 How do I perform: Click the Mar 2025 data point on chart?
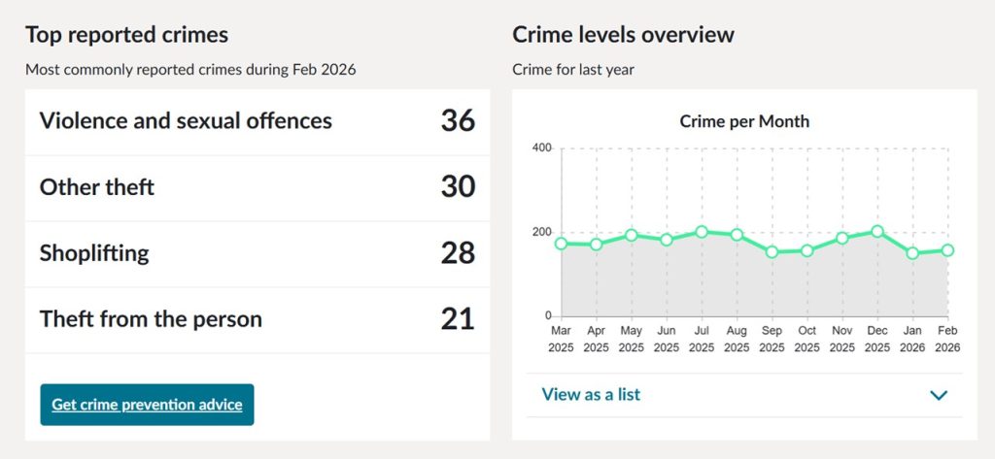click(561, 244)
